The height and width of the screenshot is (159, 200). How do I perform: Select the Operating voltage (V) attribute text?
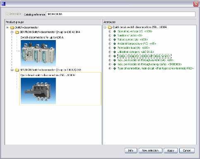coord(135,31)
